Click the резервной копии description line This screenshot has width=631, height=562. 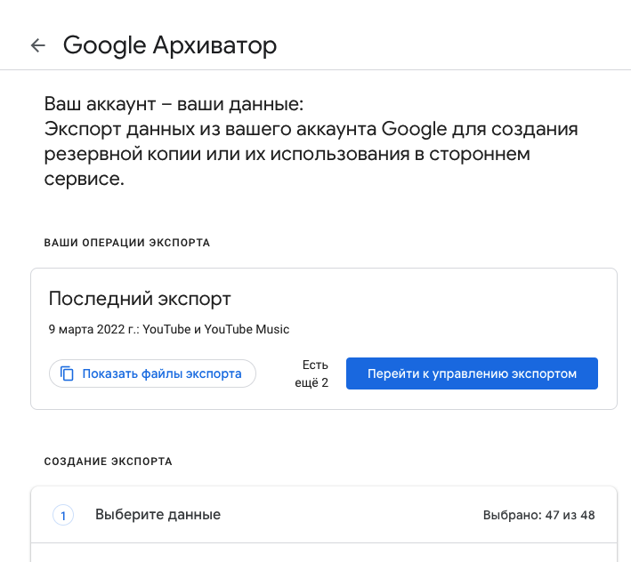[x=287, y=154]
